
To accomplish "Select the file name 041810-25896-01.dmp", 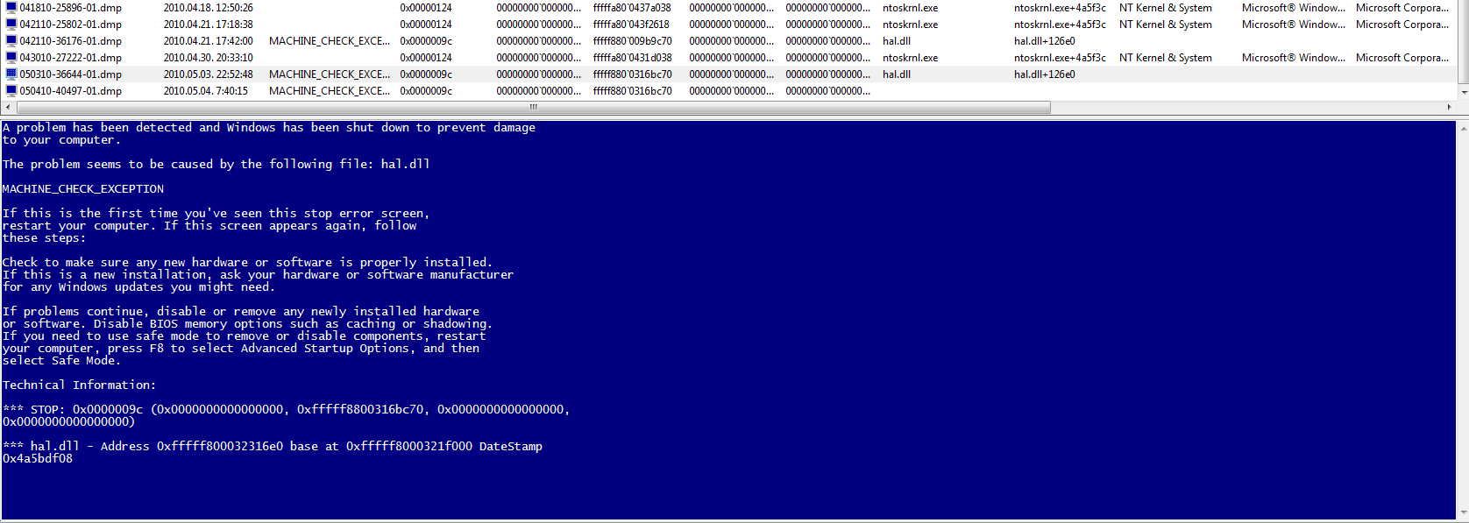I will [x=71, y=8].
